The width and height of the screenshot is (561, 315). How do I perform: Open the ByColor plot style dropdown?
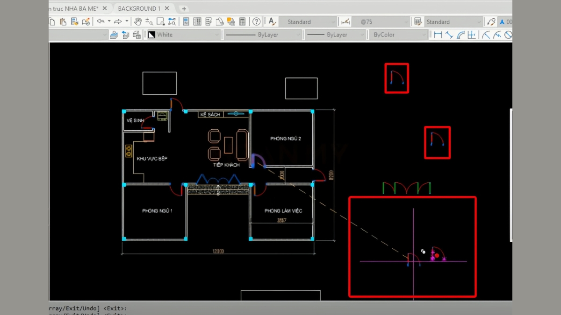coord(399,35)
